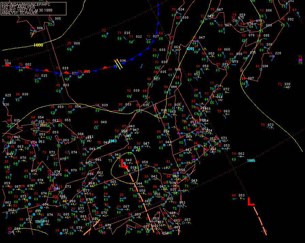
Task: Select the 18Z SFC ANALYSIS title text
Action: tap(18, 7)
